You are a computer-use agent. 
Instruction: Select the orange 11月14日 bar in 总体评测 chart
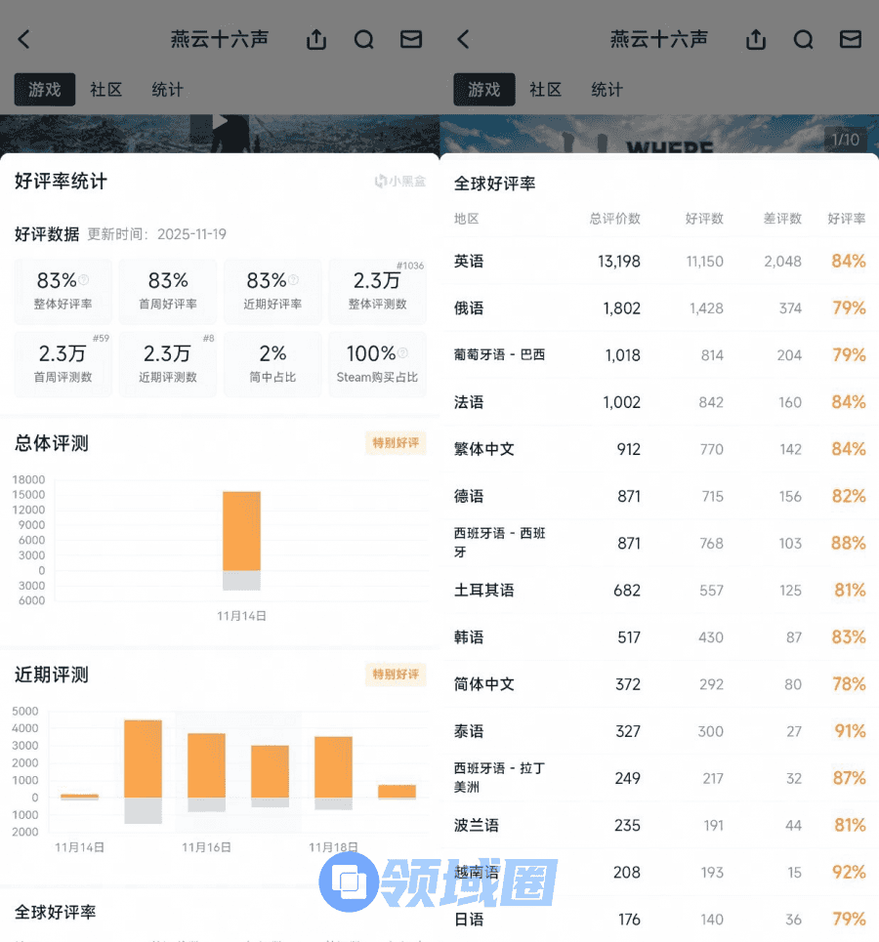point(241,530)
